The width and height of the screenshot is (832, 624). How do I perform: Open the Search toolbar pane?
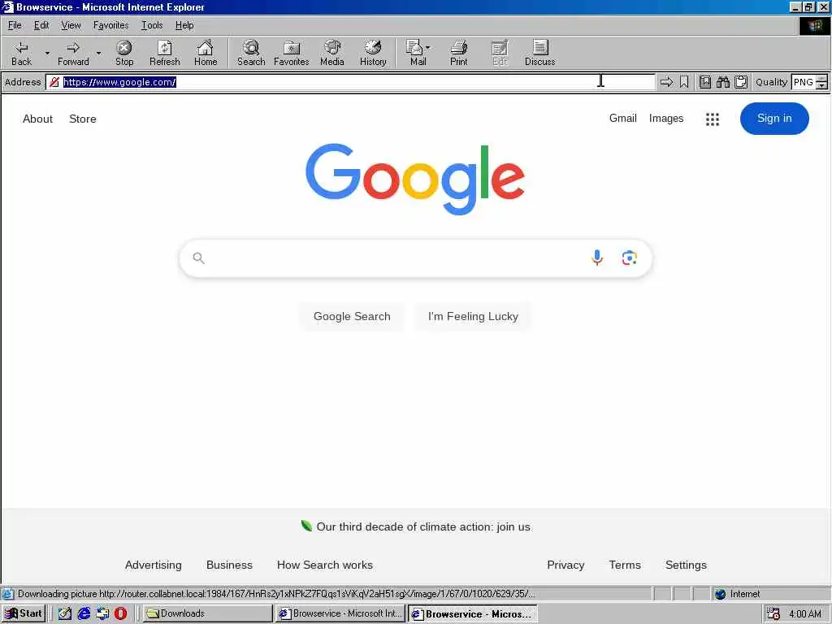pos(251,53)
